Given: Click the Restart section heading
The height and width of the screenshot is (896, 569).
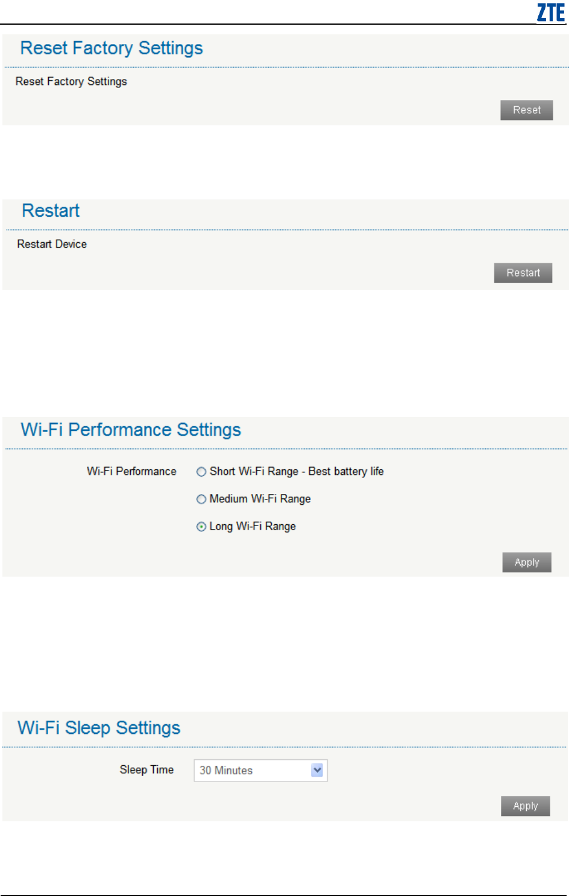Looking at the screenshot, I should (51, 211).
